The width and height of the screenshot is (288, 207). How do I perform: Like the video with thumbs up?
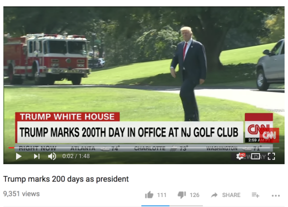pos(149,195)
